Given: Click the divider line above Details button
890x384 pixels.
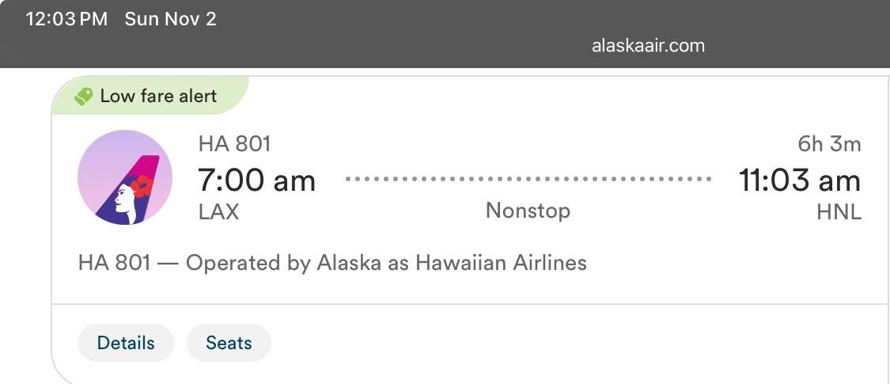Looking at the screenshot, I should point(470,303).
